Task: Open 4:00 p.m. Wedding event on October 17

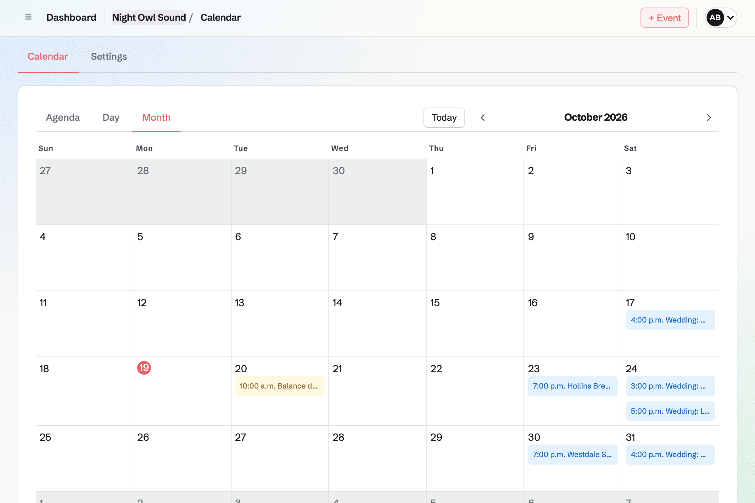Action: 670,320
